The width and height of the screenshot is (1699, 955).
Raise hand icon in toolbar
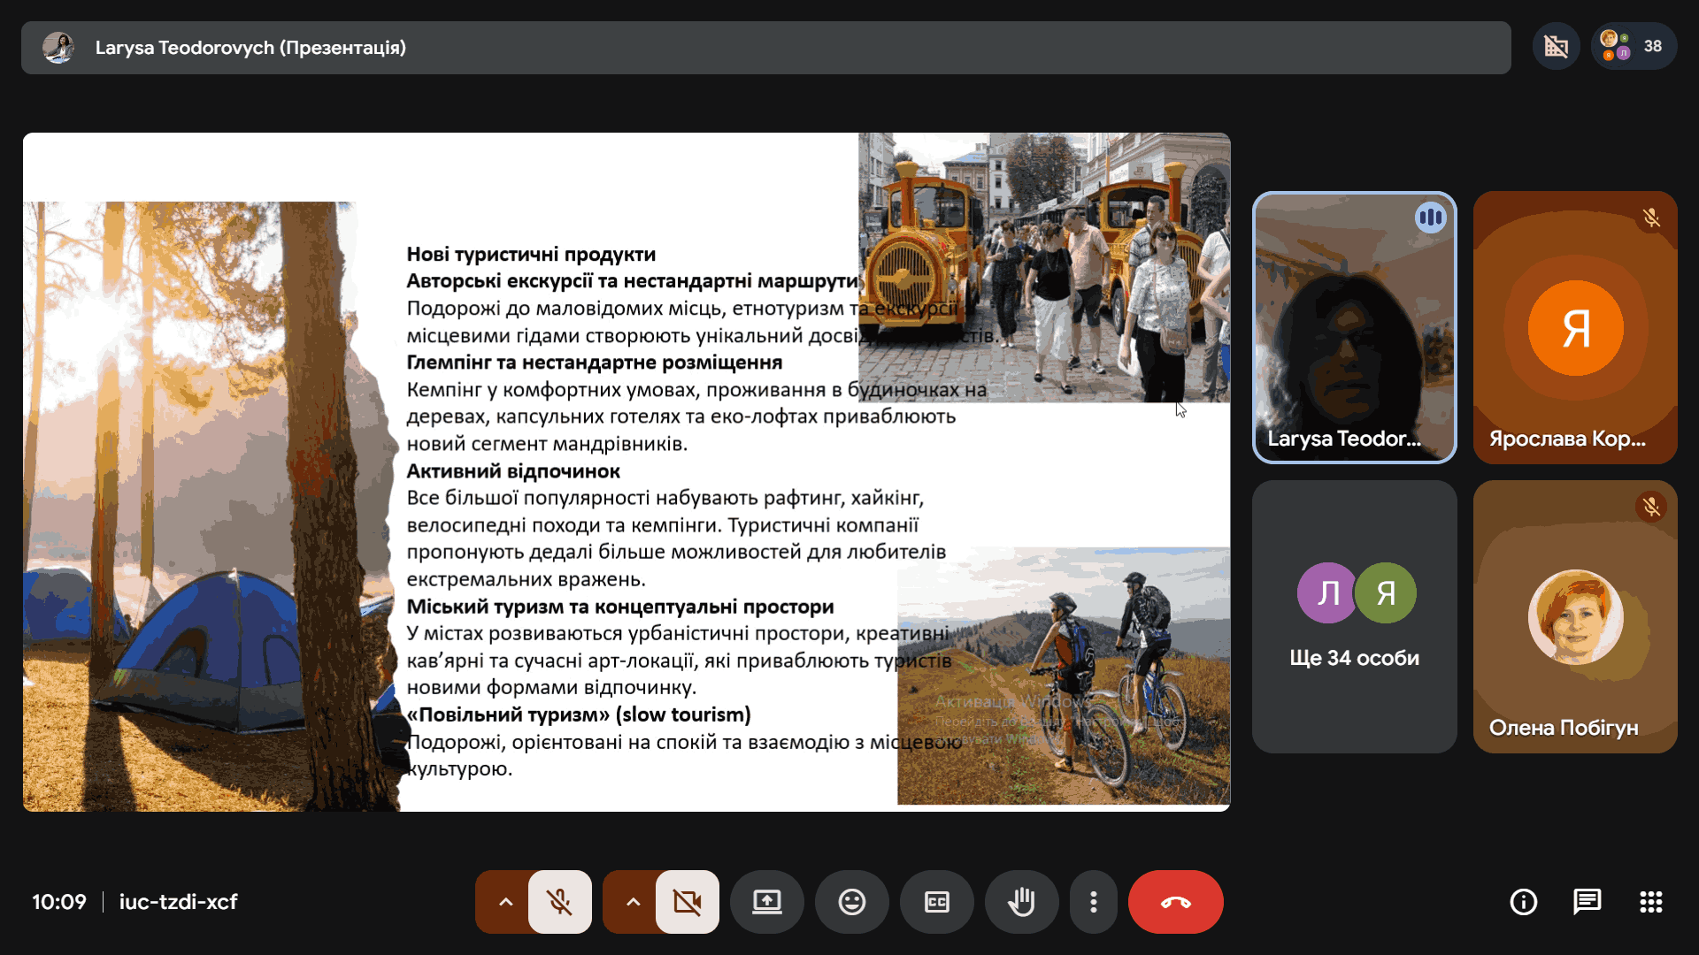(x=1021, y=902)
